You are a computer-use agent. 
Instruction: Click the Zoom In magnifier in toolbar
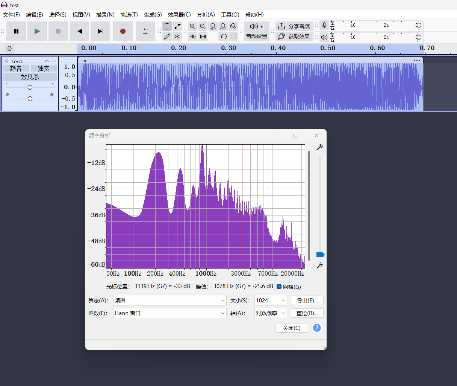(192, 26)
